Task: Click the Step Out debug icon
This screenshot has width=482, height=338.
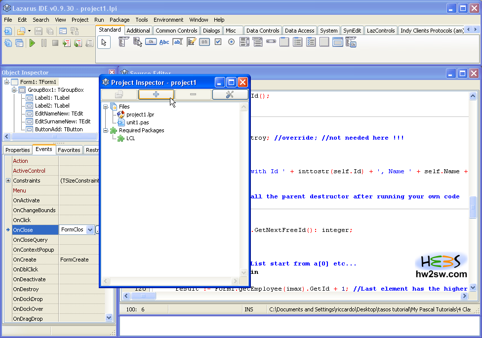Action: [89, 43]
